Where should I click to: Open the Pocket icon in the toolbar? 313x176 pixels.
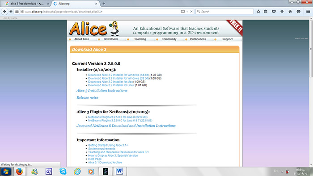274,12
